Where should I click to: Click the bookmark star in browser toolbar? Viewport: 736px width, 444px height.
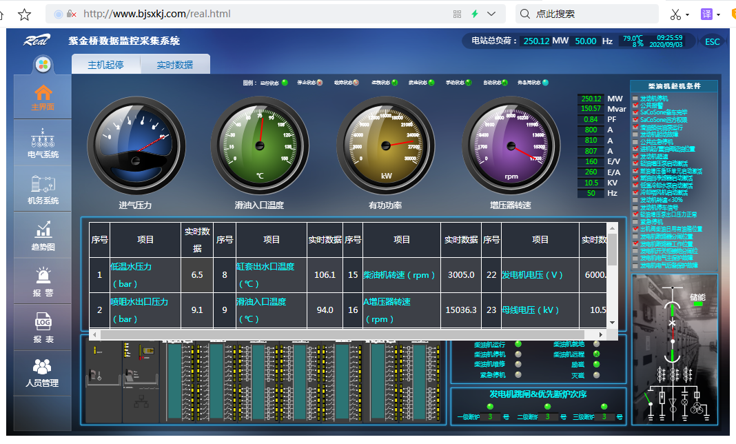(x=24, y=14)
